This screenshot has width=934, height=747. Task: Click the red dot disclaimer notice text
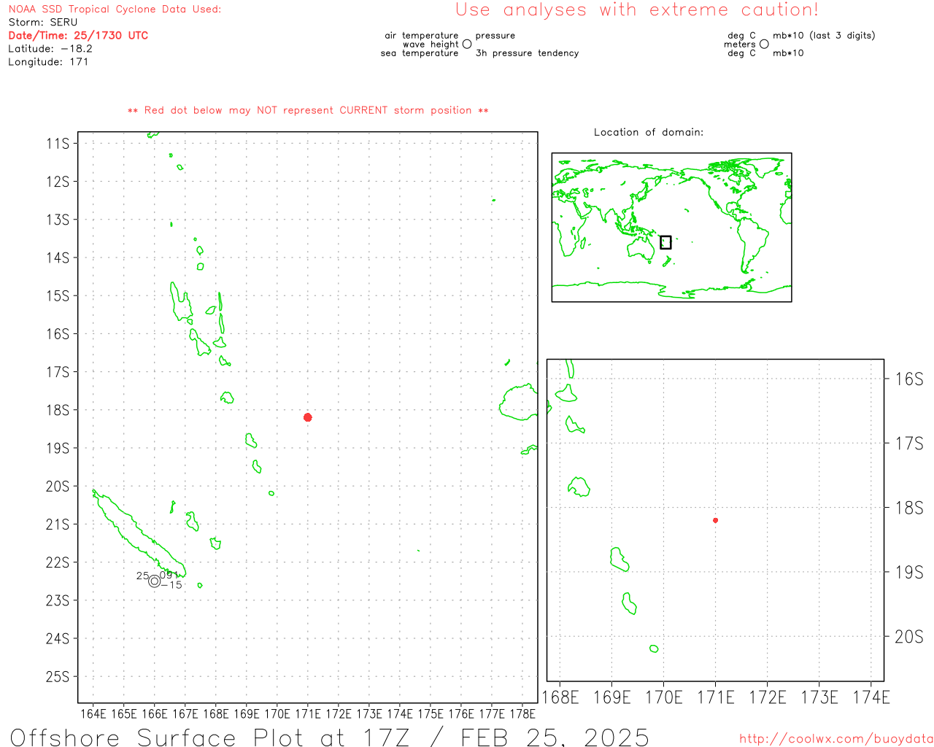[x=308, y=110]
